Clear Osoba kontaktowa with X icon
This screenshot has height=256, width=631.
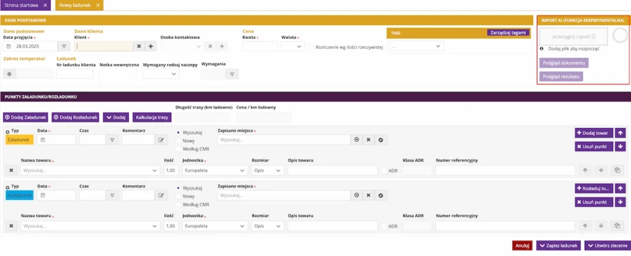pos(210,47)
